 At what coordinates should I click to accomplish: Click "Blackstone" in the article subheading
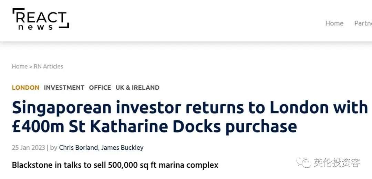coord(33,165)
